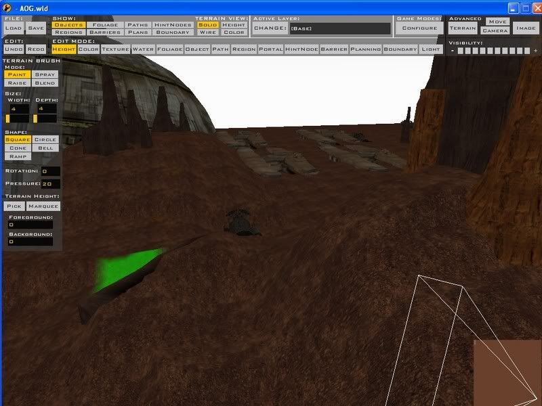The width and height of the screenshot is (542, 406).
Task: Undo the last edit
Action: (14, 49)
